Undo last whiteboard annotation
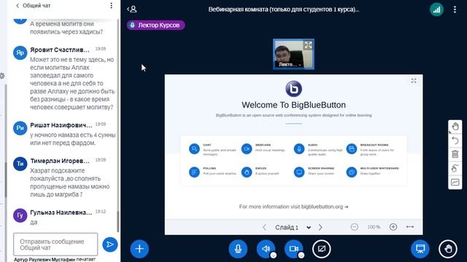This screenshot has height=262, width=467. point(455,140)
